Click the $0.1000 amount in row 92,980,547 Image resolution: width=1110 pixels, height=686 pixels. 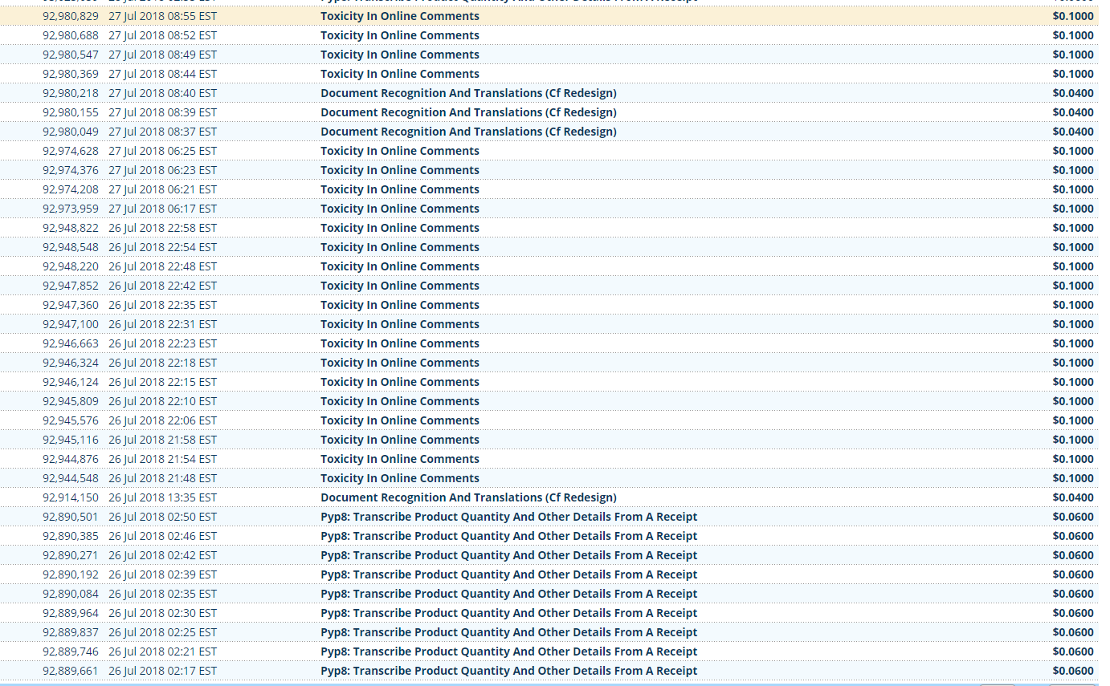coord(1073,55)
